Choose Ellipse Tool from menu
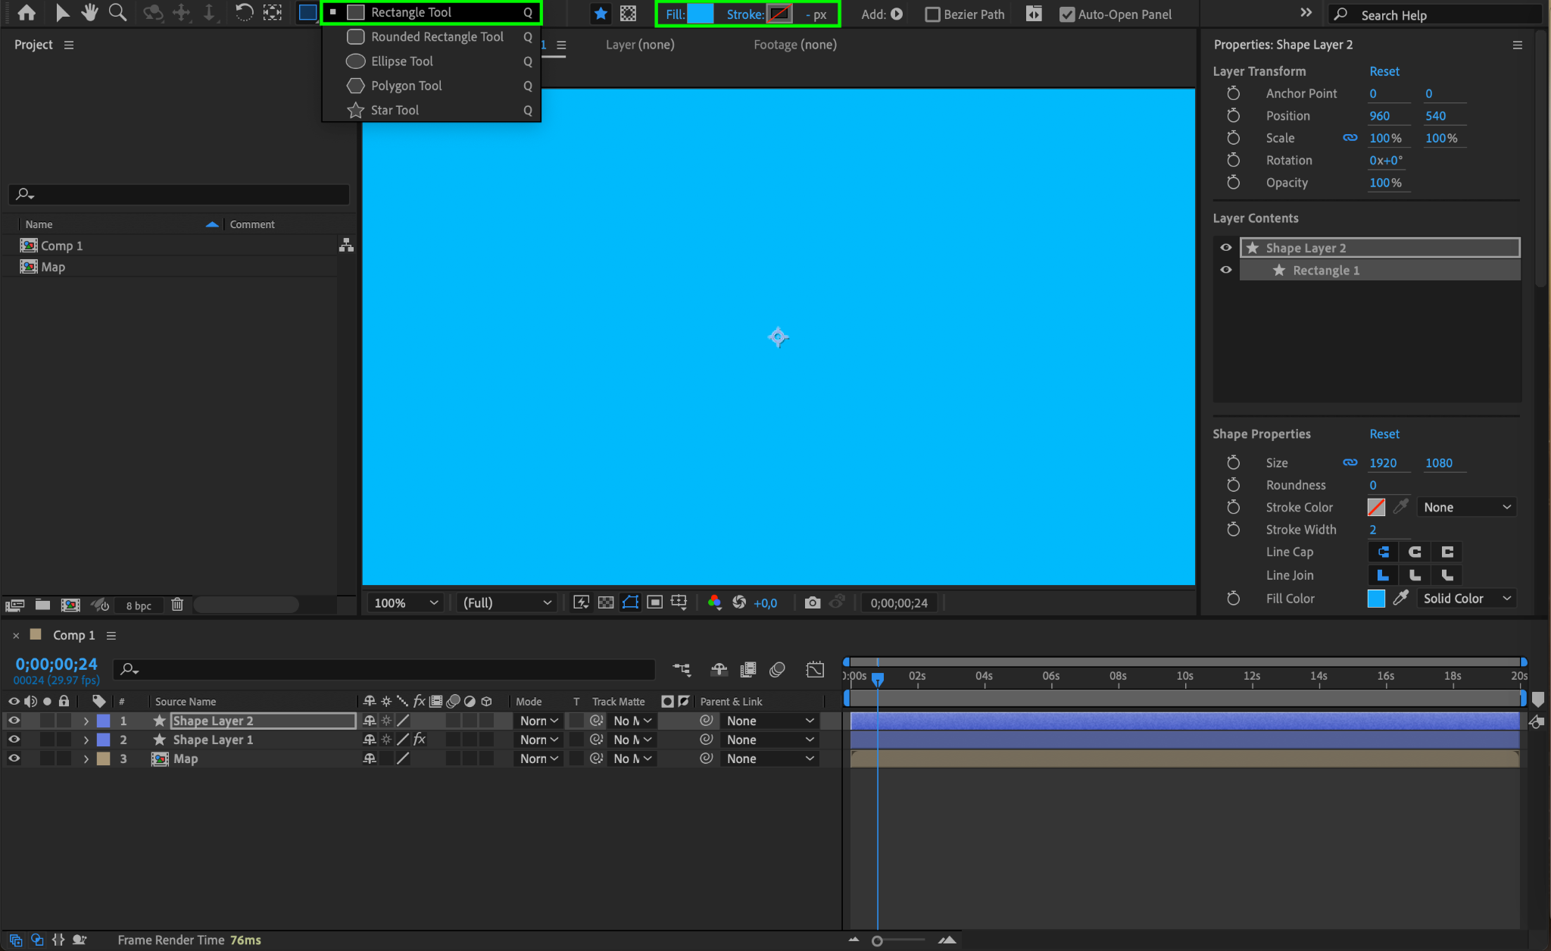Viewport: 1551px width, 951px height. [401, 61]
